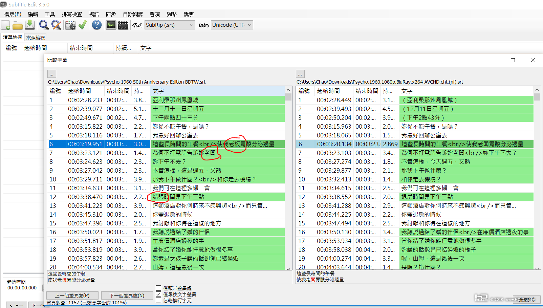This screenshot has width=543, height=308.
Task: Close the 比較字幕 compare dialog
Action: tap(533, 60)
